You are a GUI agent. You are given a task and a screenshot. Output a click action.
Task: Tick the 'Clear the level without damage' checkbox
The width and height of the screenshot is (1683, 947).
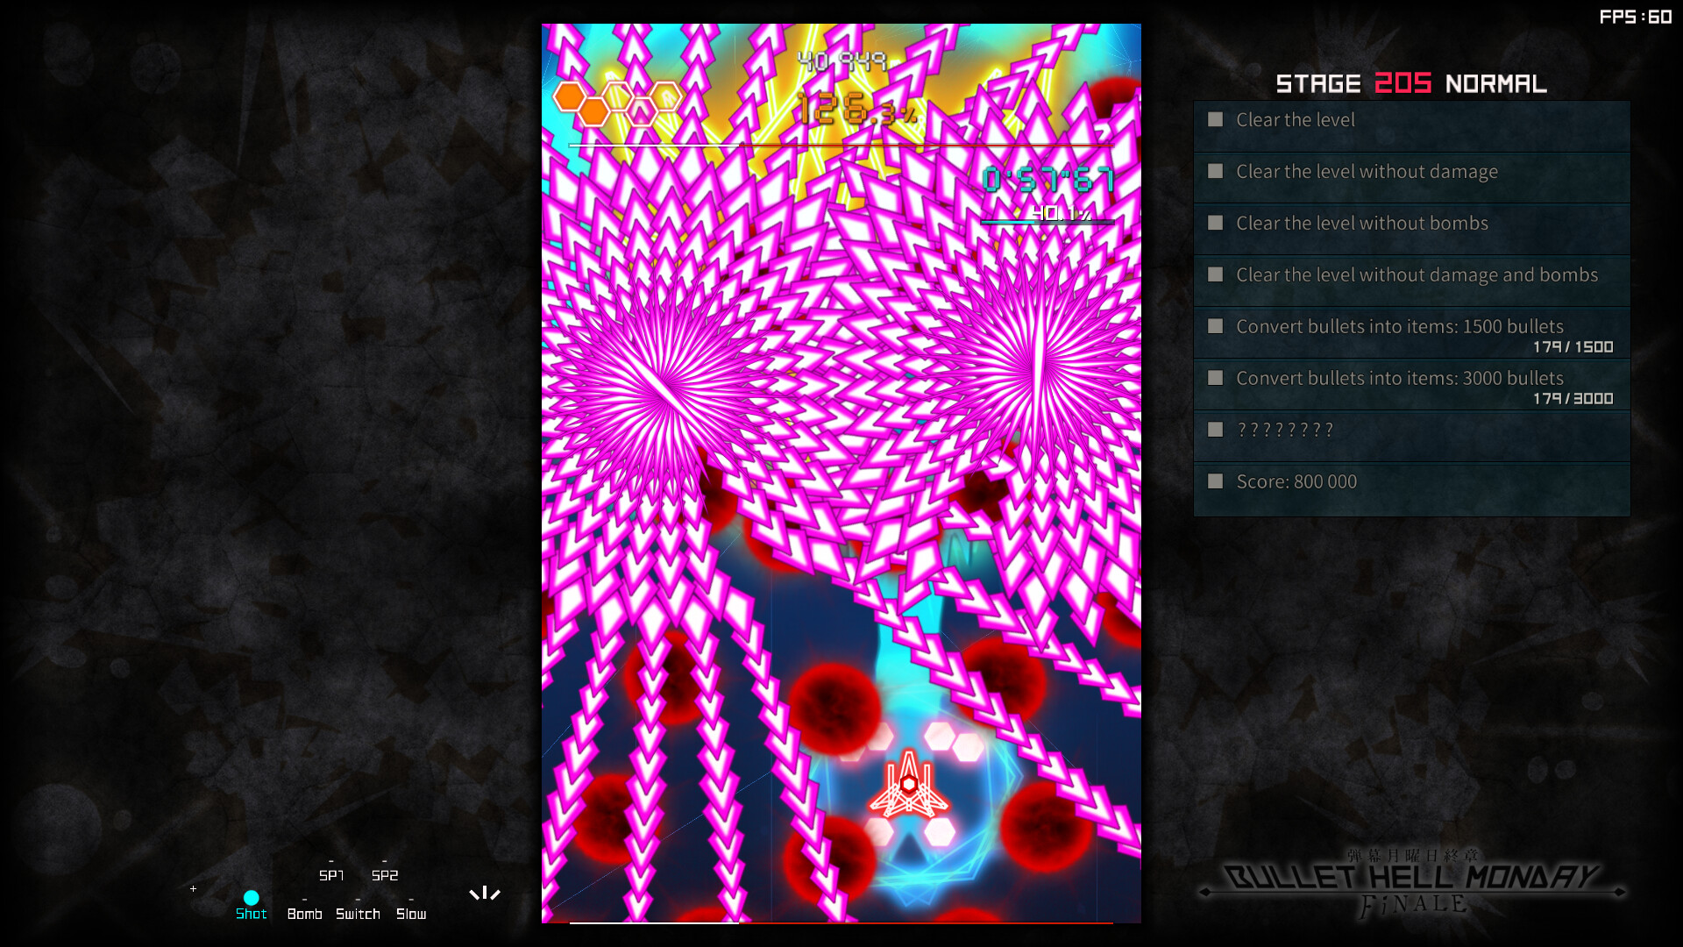[1215, 172]
